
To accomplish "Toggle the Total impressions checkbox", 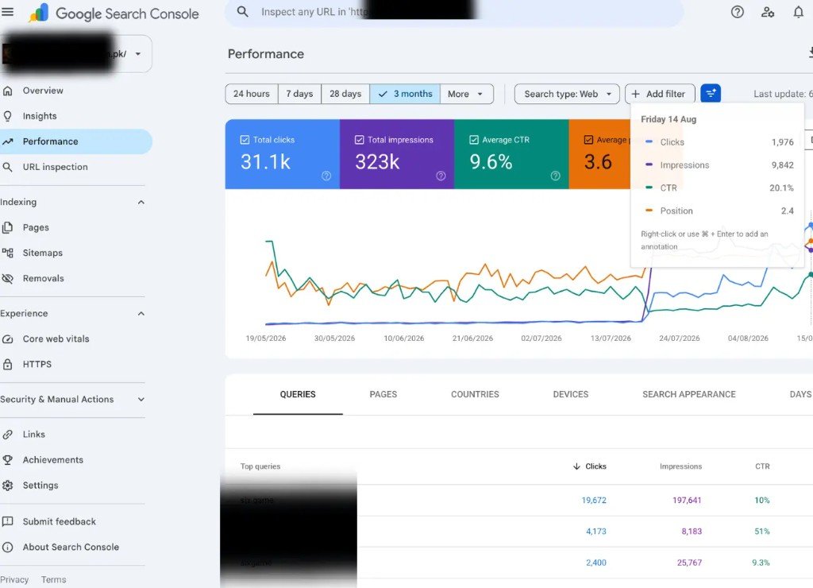I will tap(360, 140).
